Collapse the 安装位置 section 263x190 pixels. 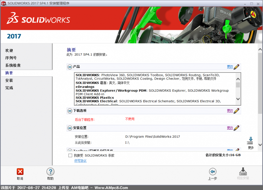pos(70,128)
